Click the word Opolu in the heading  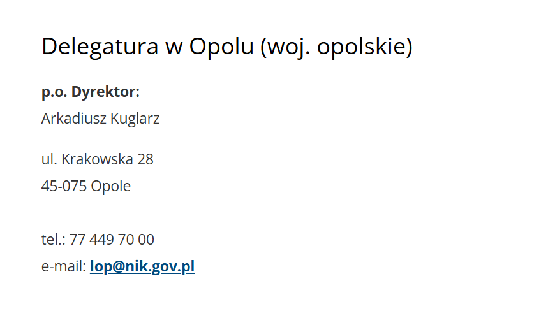221,47
